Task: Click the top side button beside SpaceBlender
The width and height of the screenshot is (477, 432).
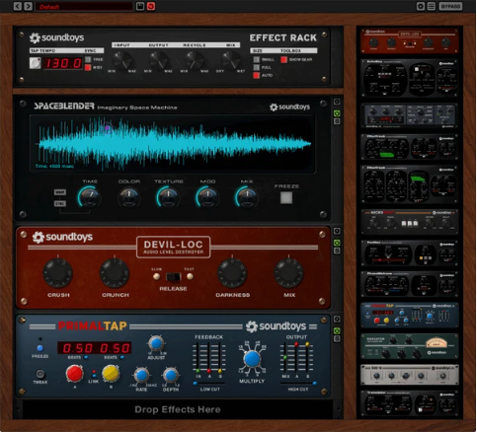Action: pyautogui.click(x=337, y=102)
